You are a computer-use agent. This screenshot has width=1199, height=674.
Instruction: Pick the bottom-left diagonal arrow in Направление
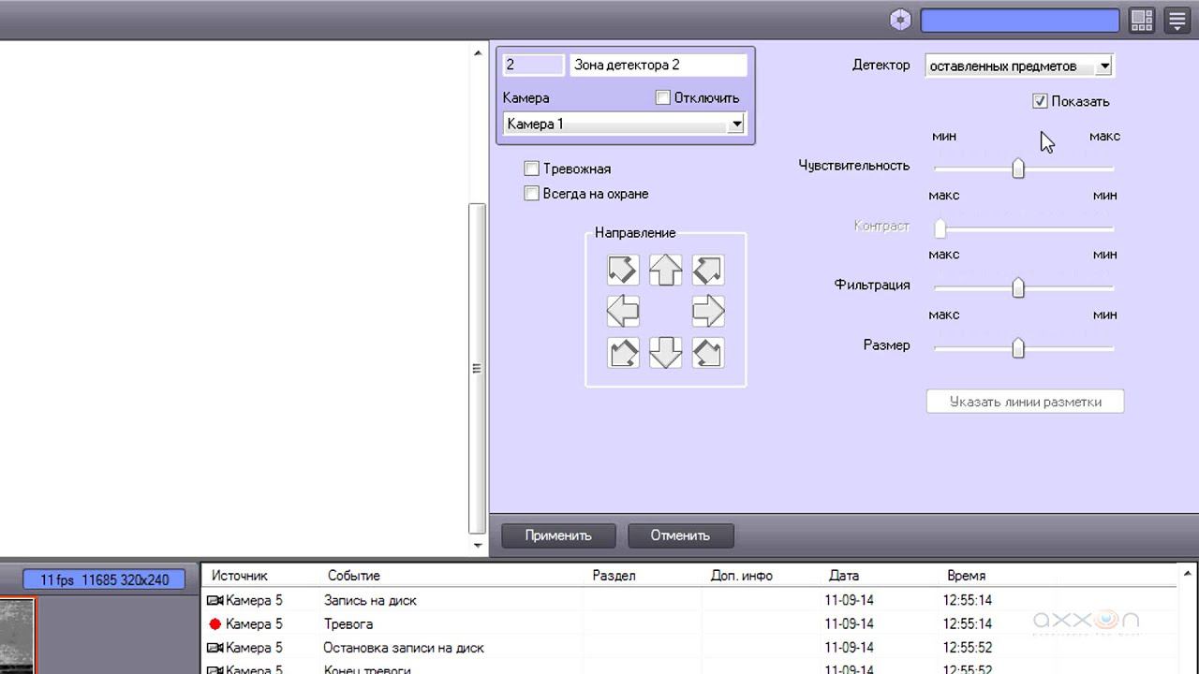623,353
